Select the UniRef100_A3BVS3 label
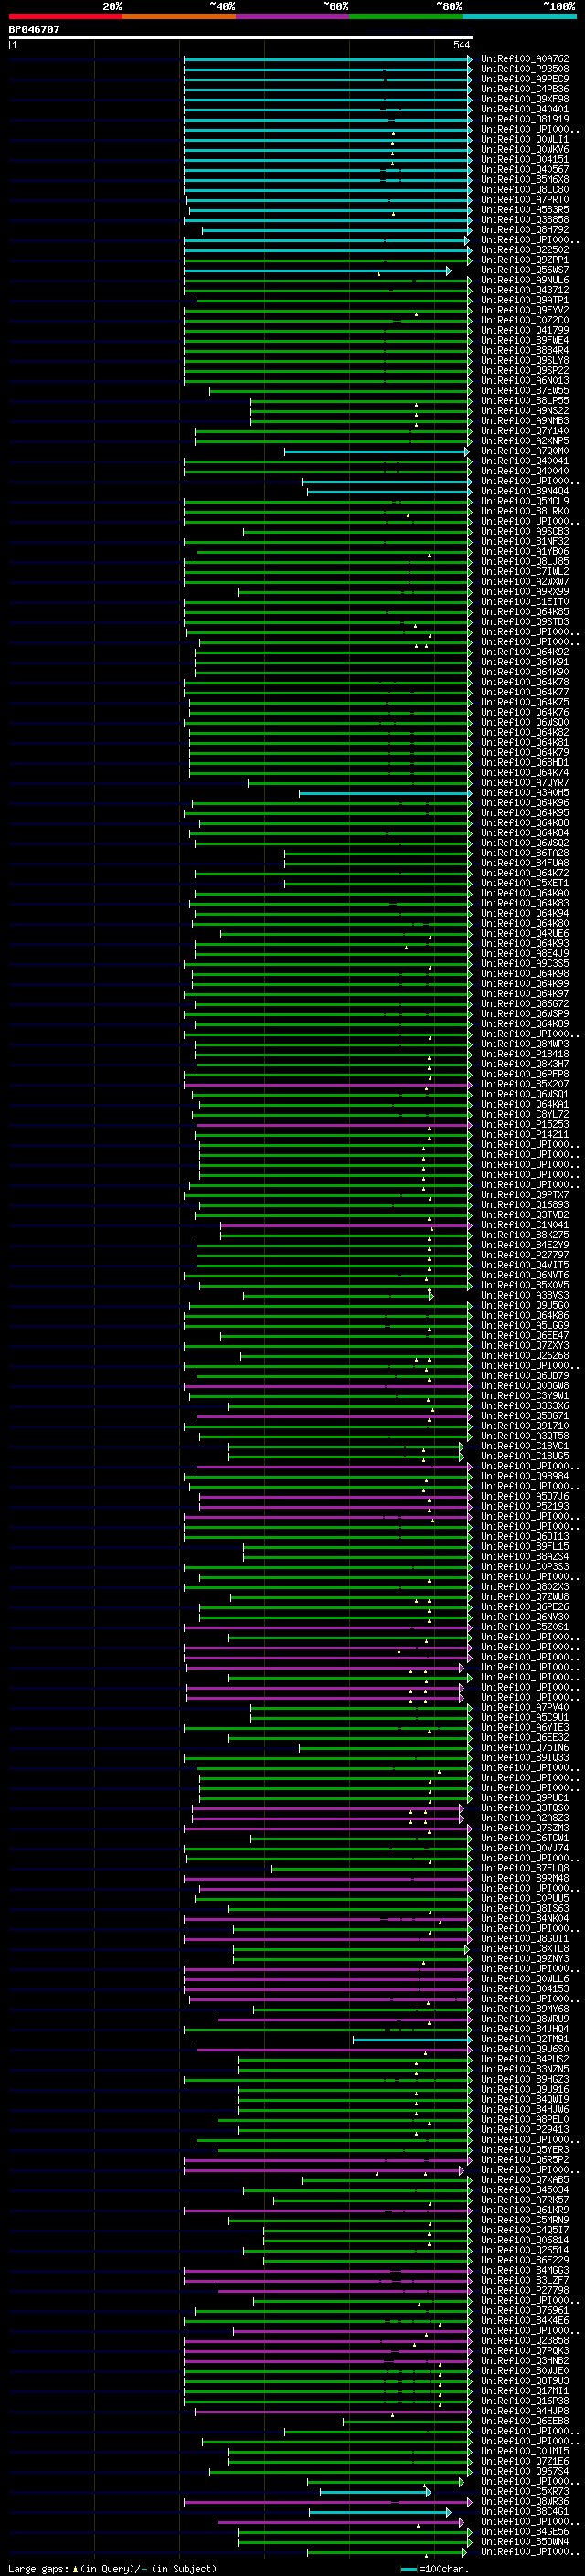585x2576 pixels. pos(525,1295)
